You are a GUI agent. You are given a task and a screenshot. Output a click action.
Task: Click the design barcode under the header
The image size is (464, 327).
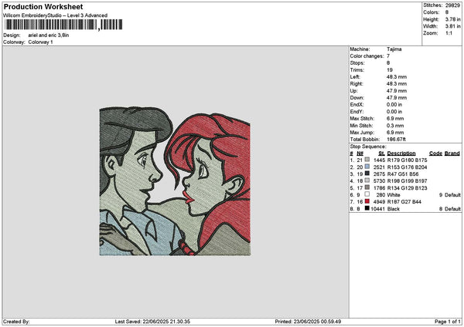click(63, 25)
